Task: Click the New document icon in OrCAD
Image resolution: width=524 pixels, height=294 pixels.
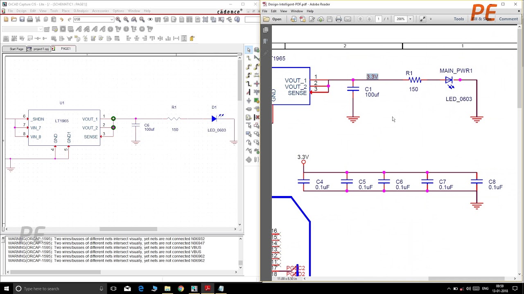Action: 6,19
